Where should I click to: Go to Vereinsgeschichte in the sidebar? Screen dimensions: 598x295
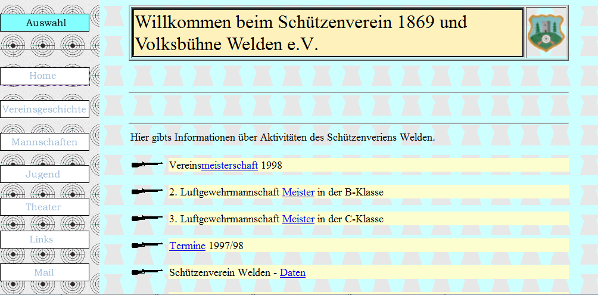click(x=44, y=109)
